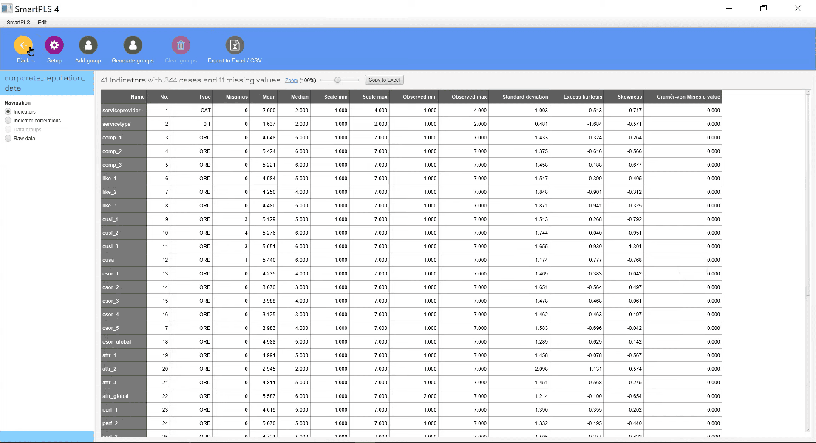Click the Export to Excel / CSV icon
This screenshot has width=816, height=443.
pyautogui.click(x=235, y=45)
